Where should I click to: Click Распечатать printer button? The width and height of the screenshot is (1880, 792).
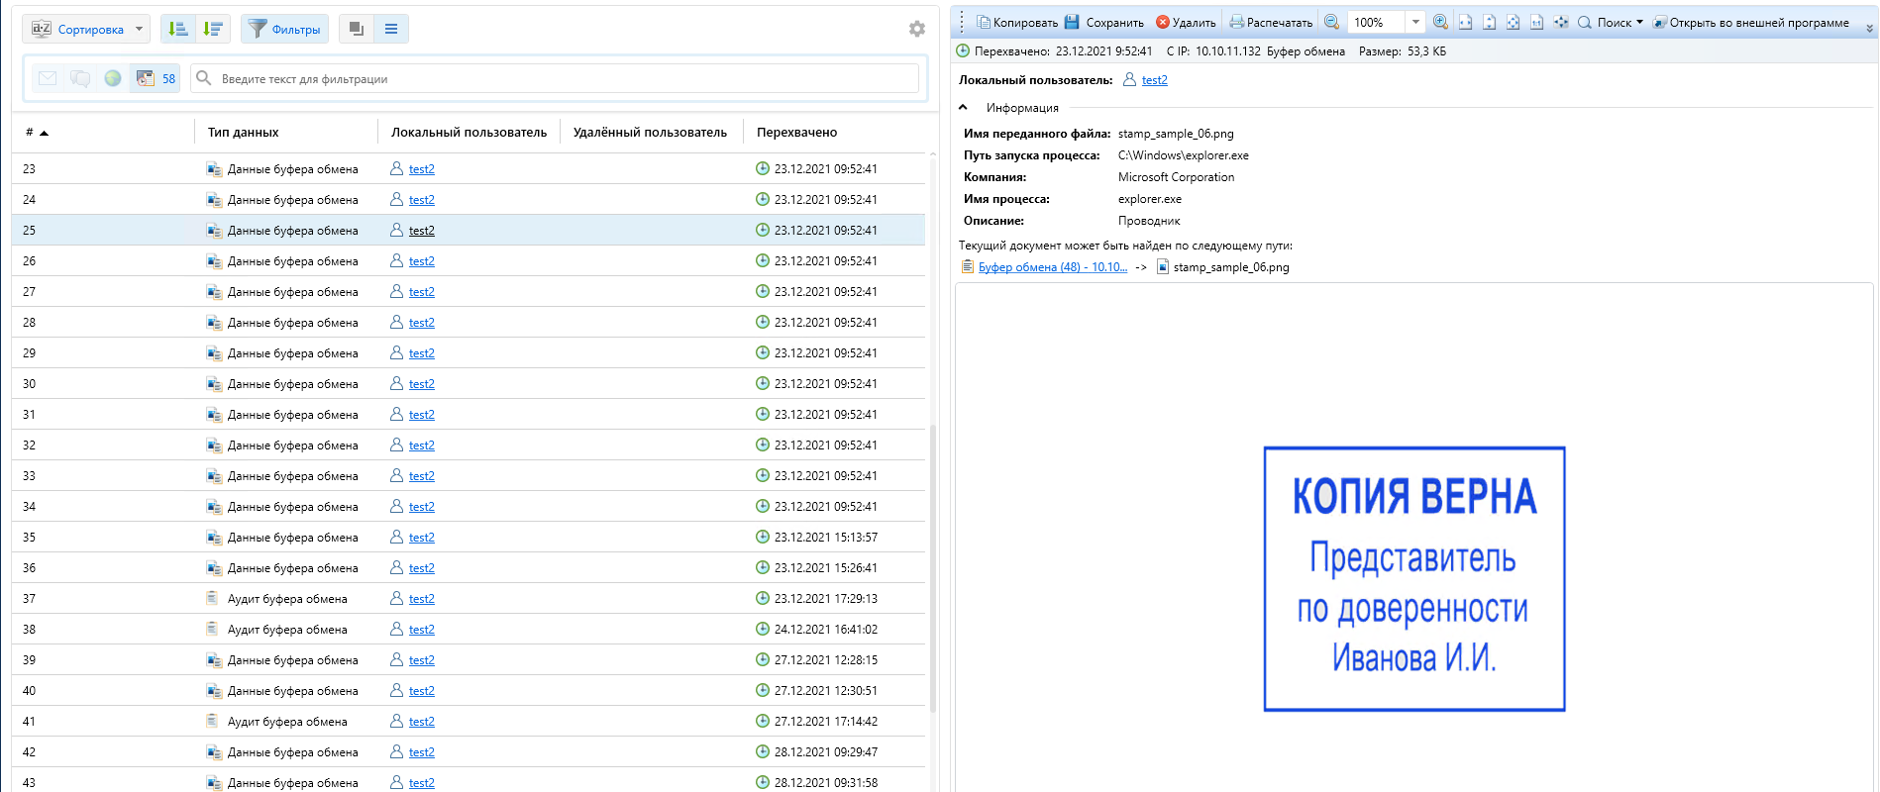1271,22
